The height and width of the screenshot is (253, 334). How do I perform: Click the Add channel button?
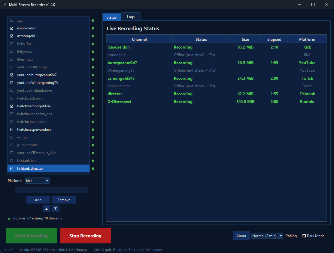38,200
